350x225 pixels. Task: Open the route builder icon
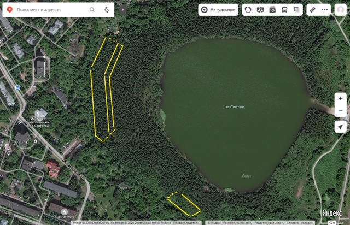107,10
